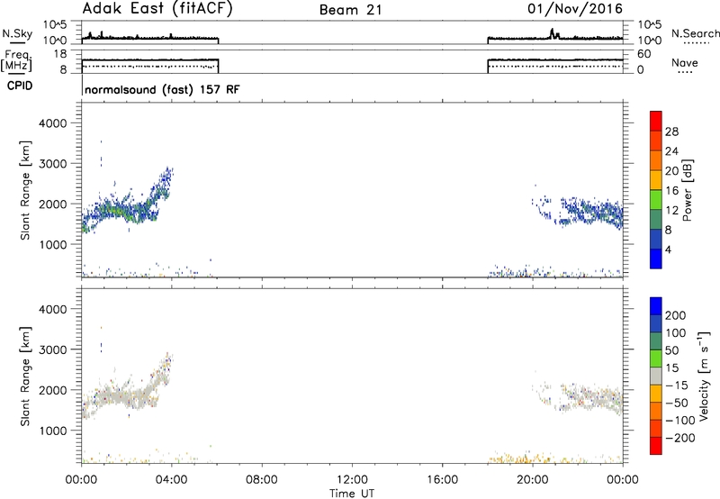Click the '12:00' time axis label
The image size is (720, 499).
352,480
